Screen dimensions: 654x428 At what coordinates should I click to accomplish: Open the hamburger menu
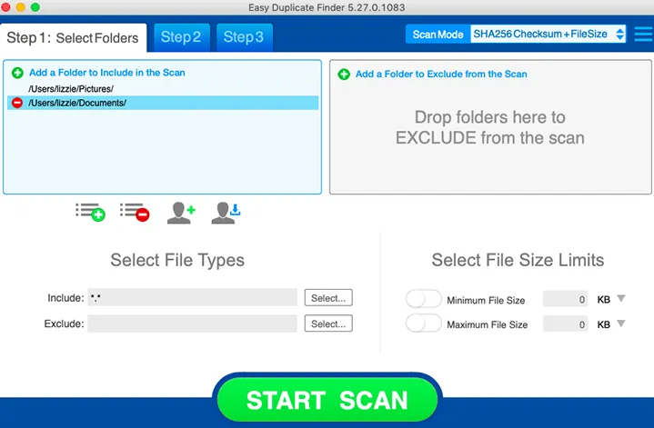tap(643, 35)
